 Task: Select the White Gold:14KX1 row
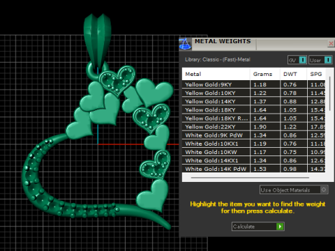(253, 160)
